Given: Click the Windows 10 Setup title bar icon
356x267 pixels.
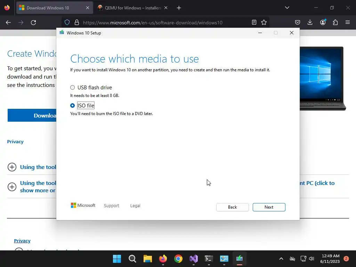Looking at the screenshot, I should point(62,33).
